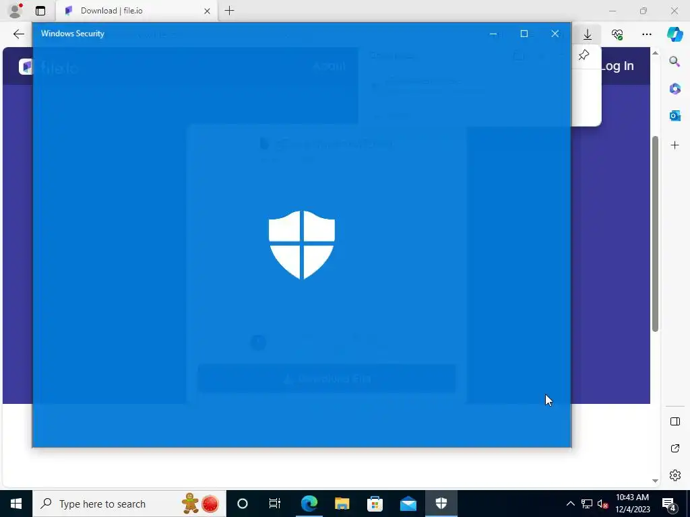Screen dimensions: 690x517
Task: Open File Explorer from taskbar
Action: [x=342, y=504]
